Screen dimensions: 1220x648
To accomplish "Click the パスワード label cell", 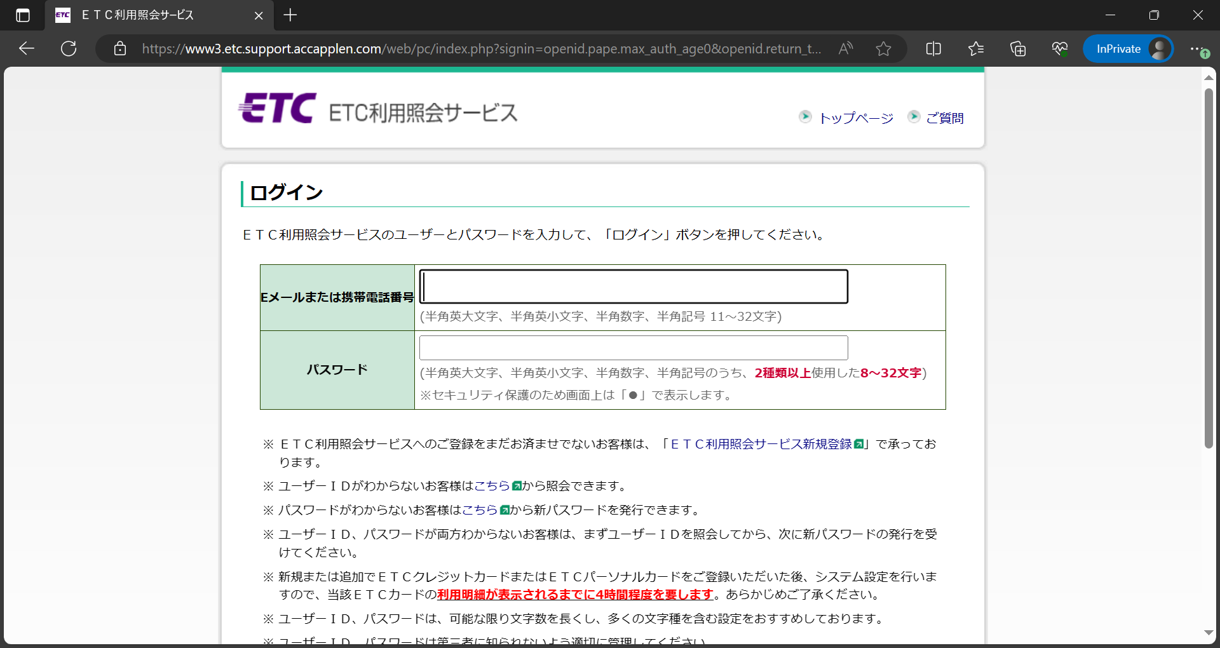I will tap(337, 370).
